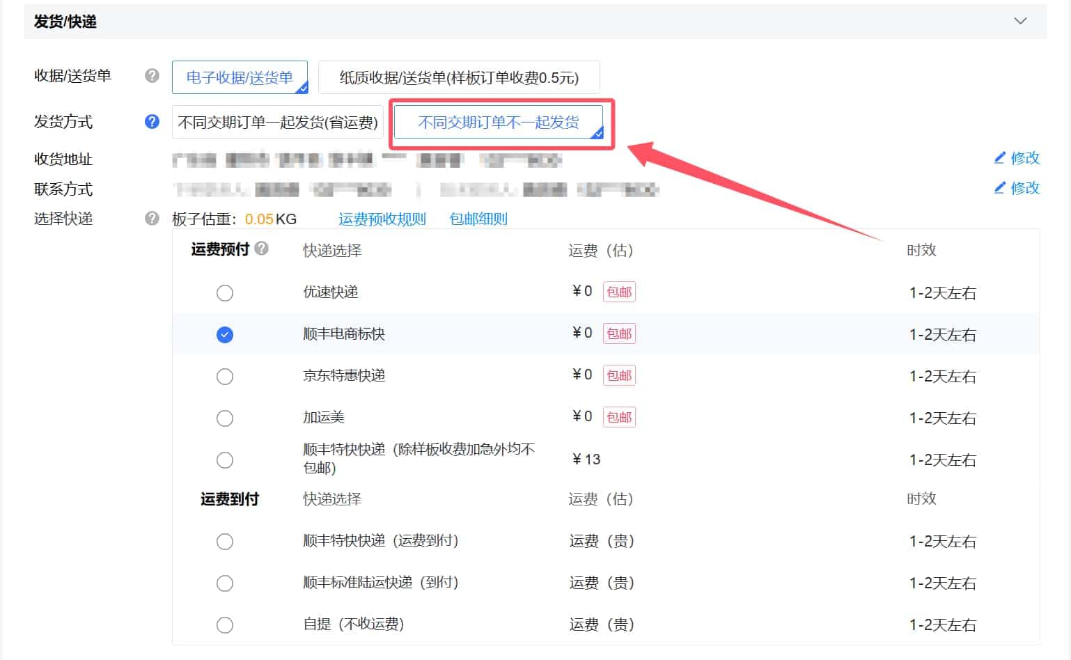Image resolution: width=1071 pixels, height=660 pixels.
Task: Open the 包邮细则 link
Action: point(478,218)
